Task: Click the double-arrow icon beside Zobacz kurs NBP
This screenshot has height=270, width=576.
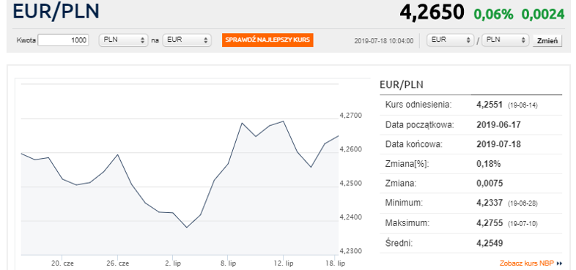Action: point(559,263)
